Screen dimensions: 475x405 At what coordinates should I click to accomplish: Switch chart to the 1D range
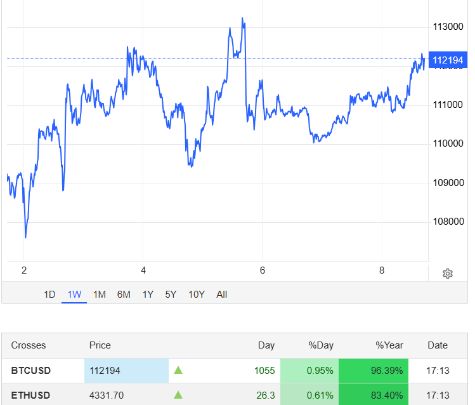pos(49,295)
